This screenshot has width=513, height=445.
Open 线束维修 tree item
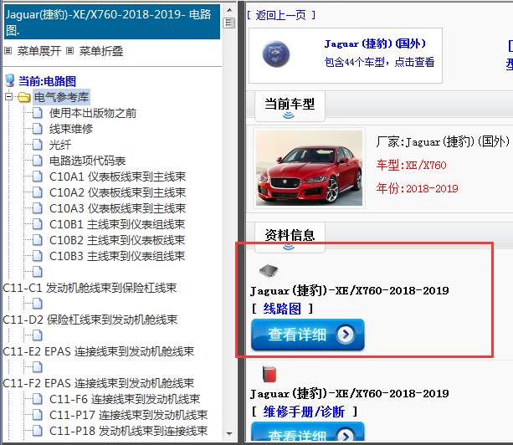pos(71,129)
